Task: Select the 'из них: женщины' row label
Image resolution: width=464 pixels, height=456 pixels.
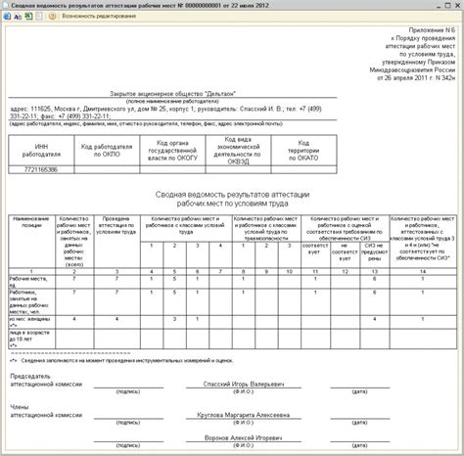Action: point(31,322)
